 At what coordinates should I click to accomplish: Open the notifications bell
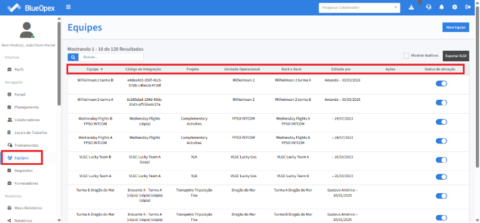pyautogui.click(x=442, y=7)
